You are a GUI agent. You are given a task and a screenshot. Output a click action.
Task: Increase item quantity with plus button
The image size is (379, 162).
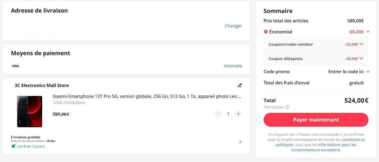(x=238, y=114)
